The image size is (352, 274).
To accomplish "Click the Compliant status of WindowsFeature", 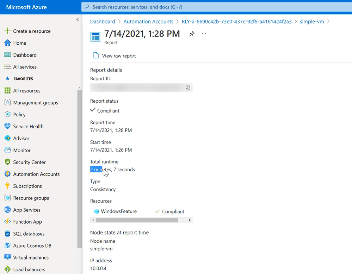I will tap(170, 211).
